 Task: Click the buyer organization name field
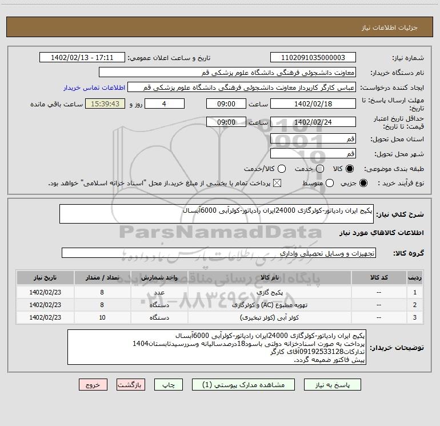point(227,73)
